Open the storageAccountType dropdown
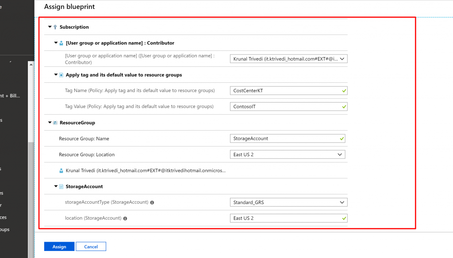Image resolution: width=453 pixels, height=258 pixels. tap(288, 202)
